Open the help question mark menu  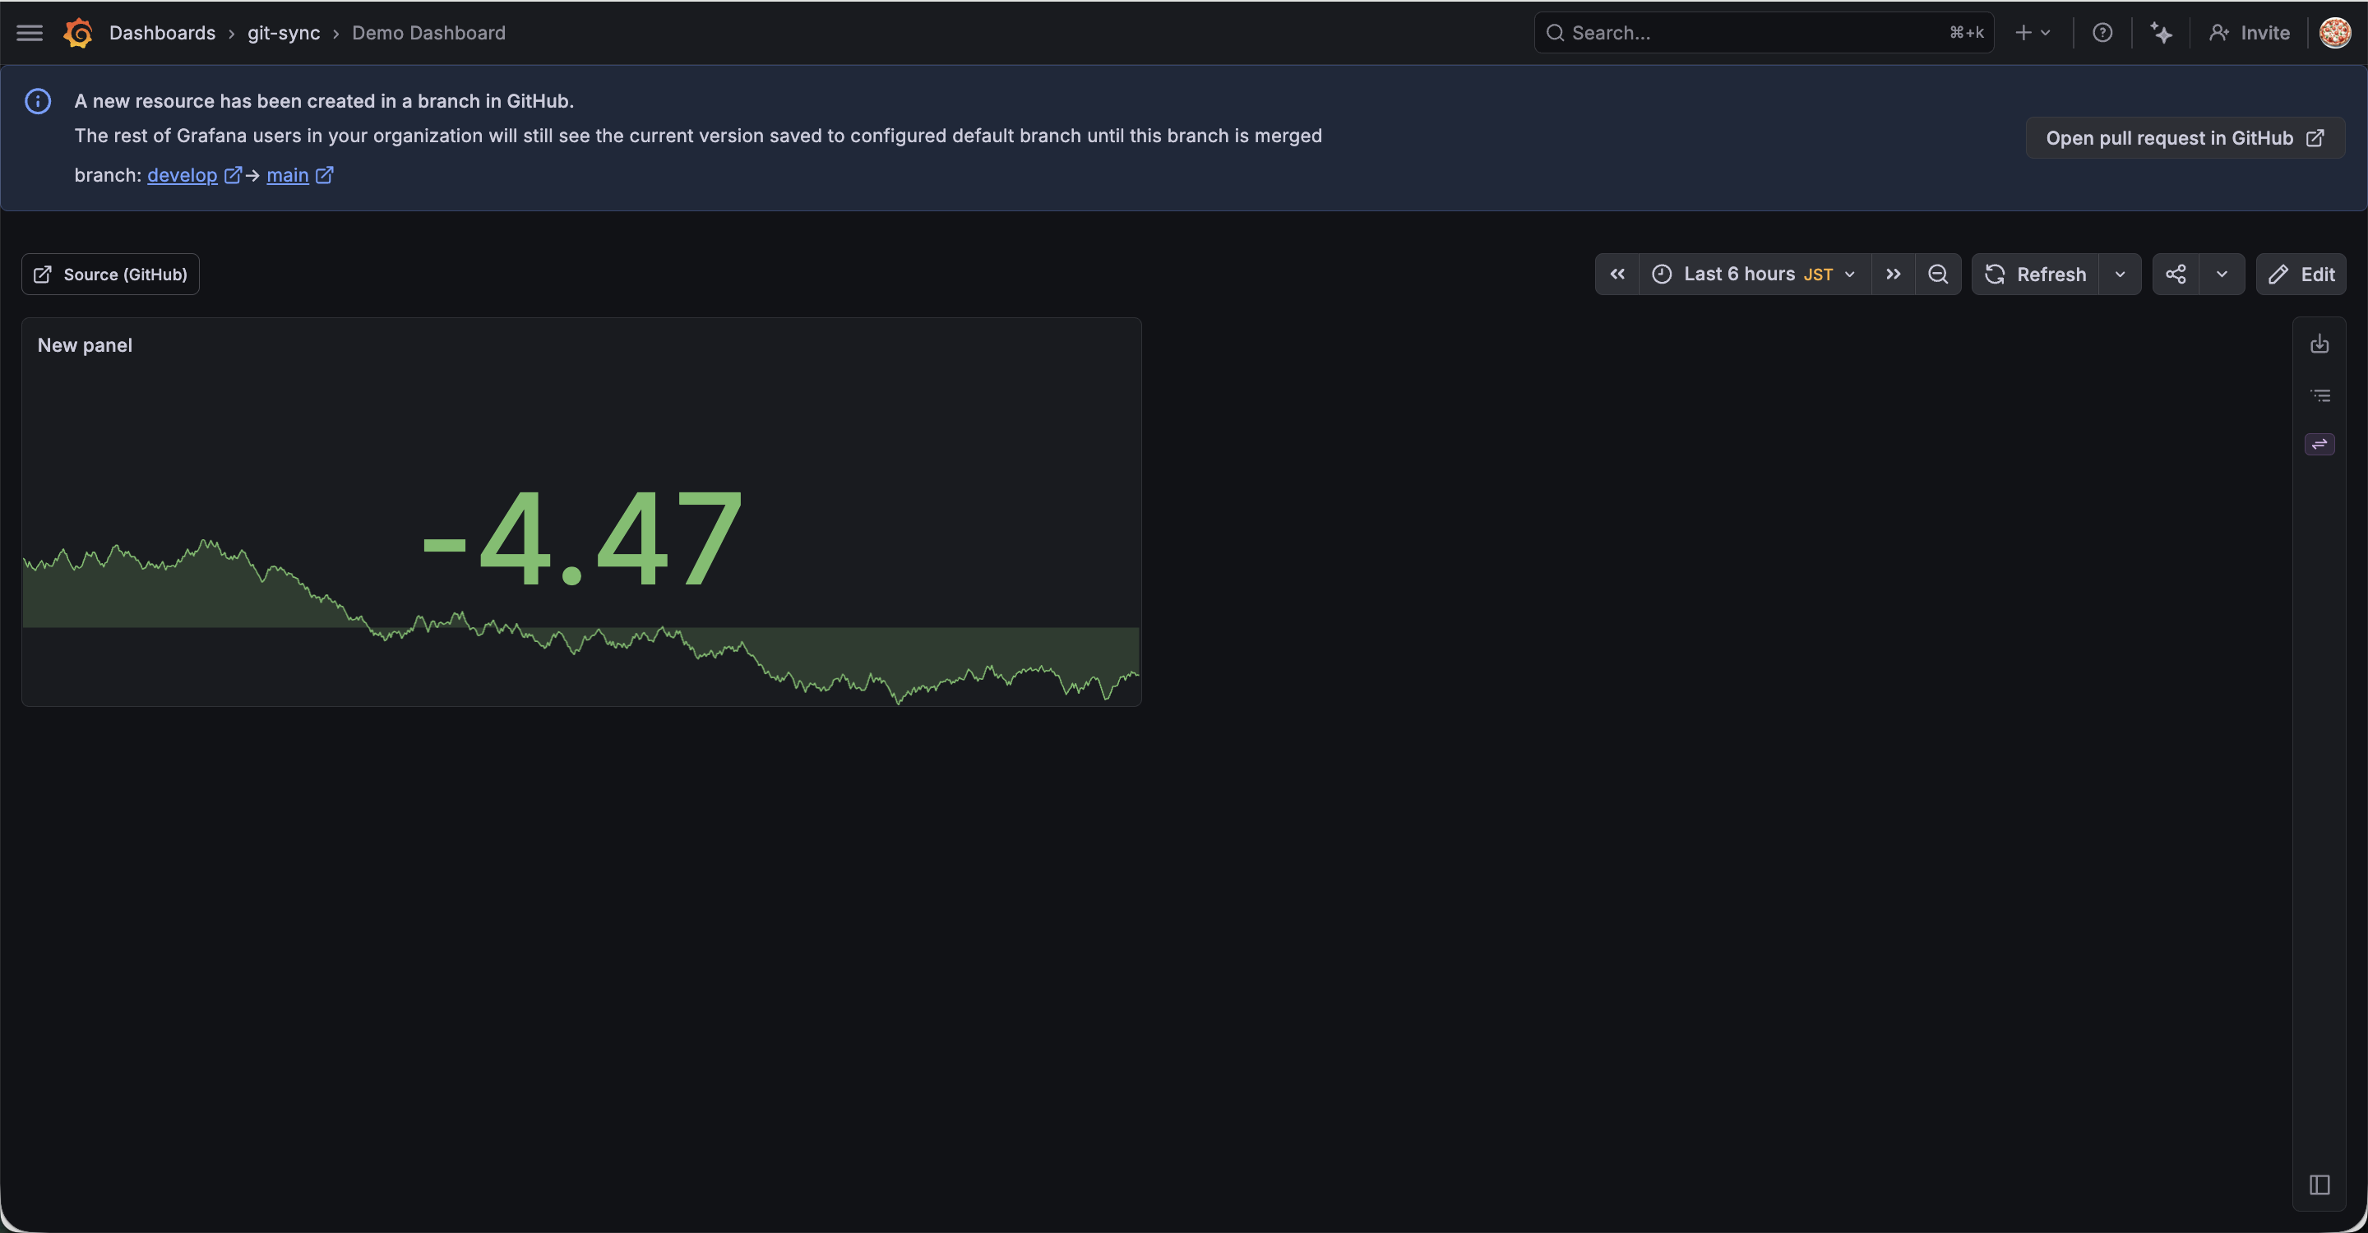point(2102,33)
